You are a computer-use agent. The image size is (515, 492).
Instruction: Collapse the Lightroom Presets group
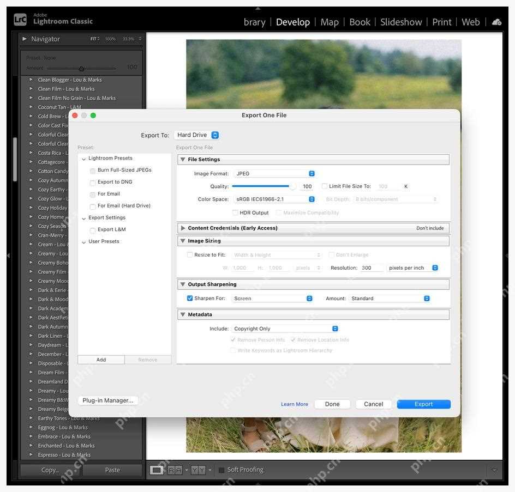tap(84, 159)
